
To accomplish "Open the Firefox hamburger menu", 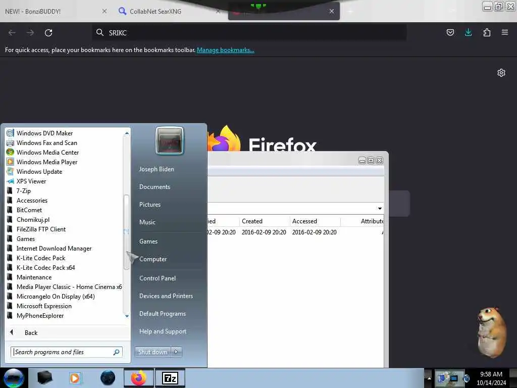I will 505,32.
